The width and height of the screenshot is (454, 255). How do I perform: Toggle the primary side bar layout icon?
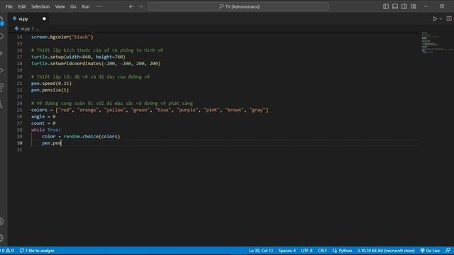(x=386, y=6)
